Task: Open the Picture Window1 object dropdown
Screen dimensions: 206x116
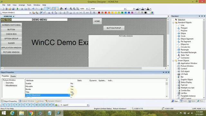Action: tap(30, 13)
